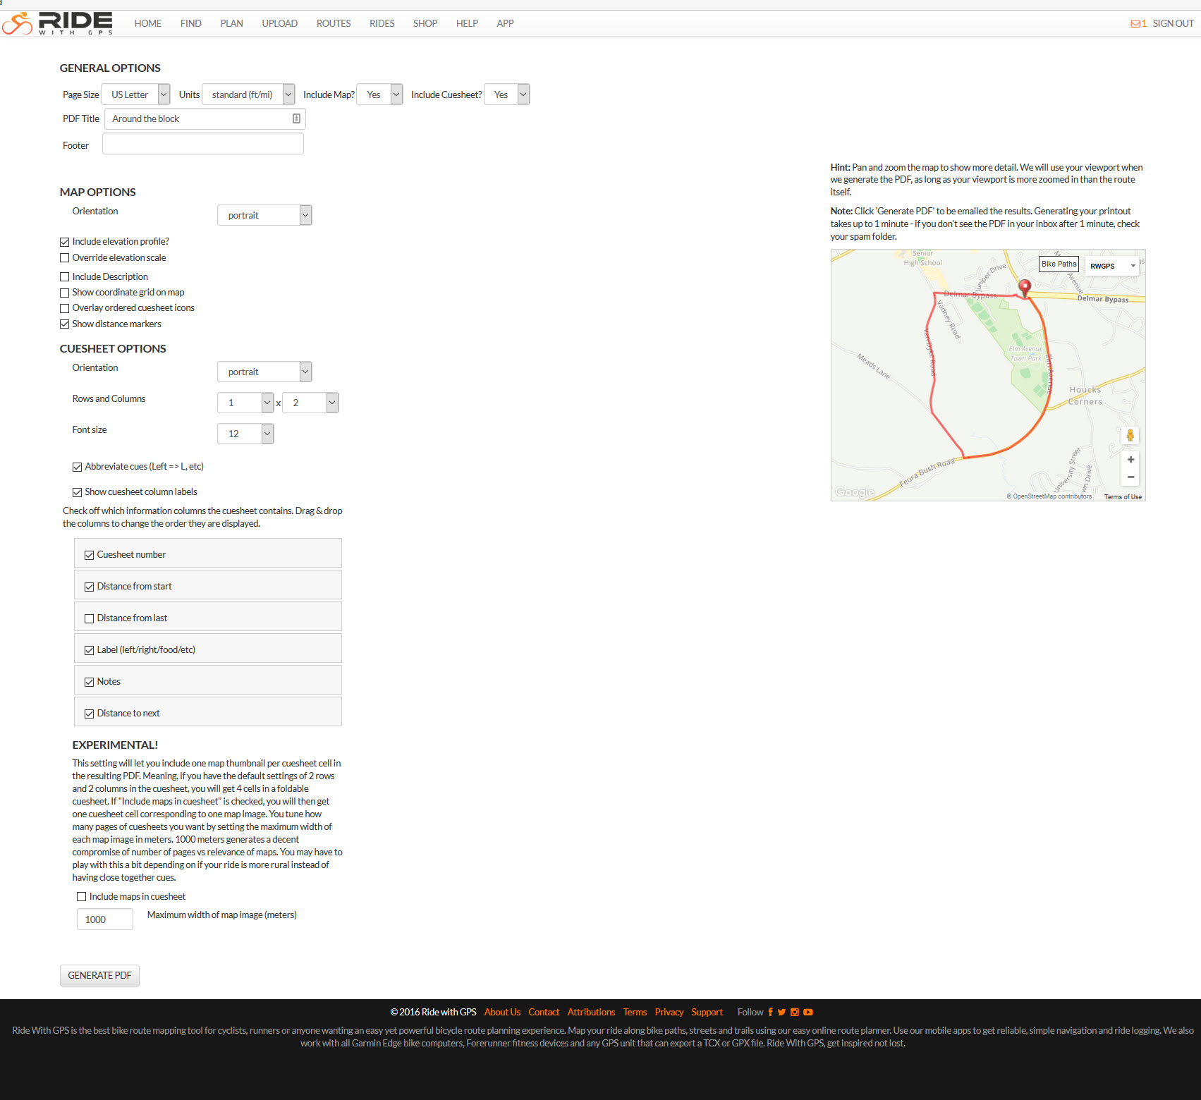Open the cuesheet columns dropdown showing 2
The image size is (1201, 1100).
(x=310, y=403)
